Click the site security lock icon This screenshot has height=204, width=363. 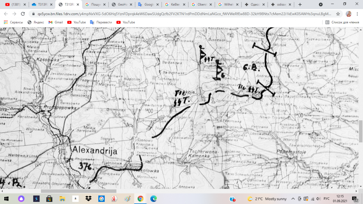pos(33,14)
